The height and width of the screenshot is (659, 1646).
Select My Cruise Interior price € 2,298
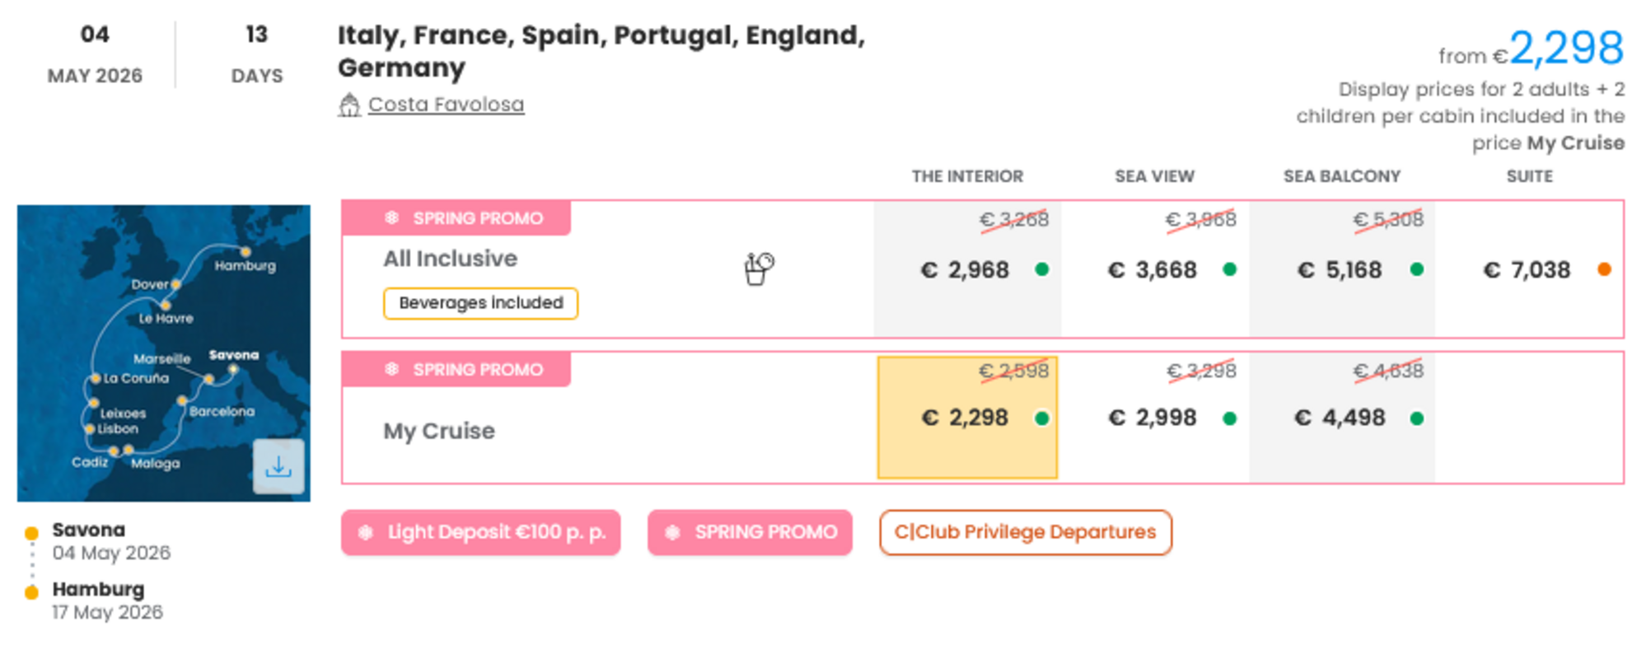[x=966, y=418]
